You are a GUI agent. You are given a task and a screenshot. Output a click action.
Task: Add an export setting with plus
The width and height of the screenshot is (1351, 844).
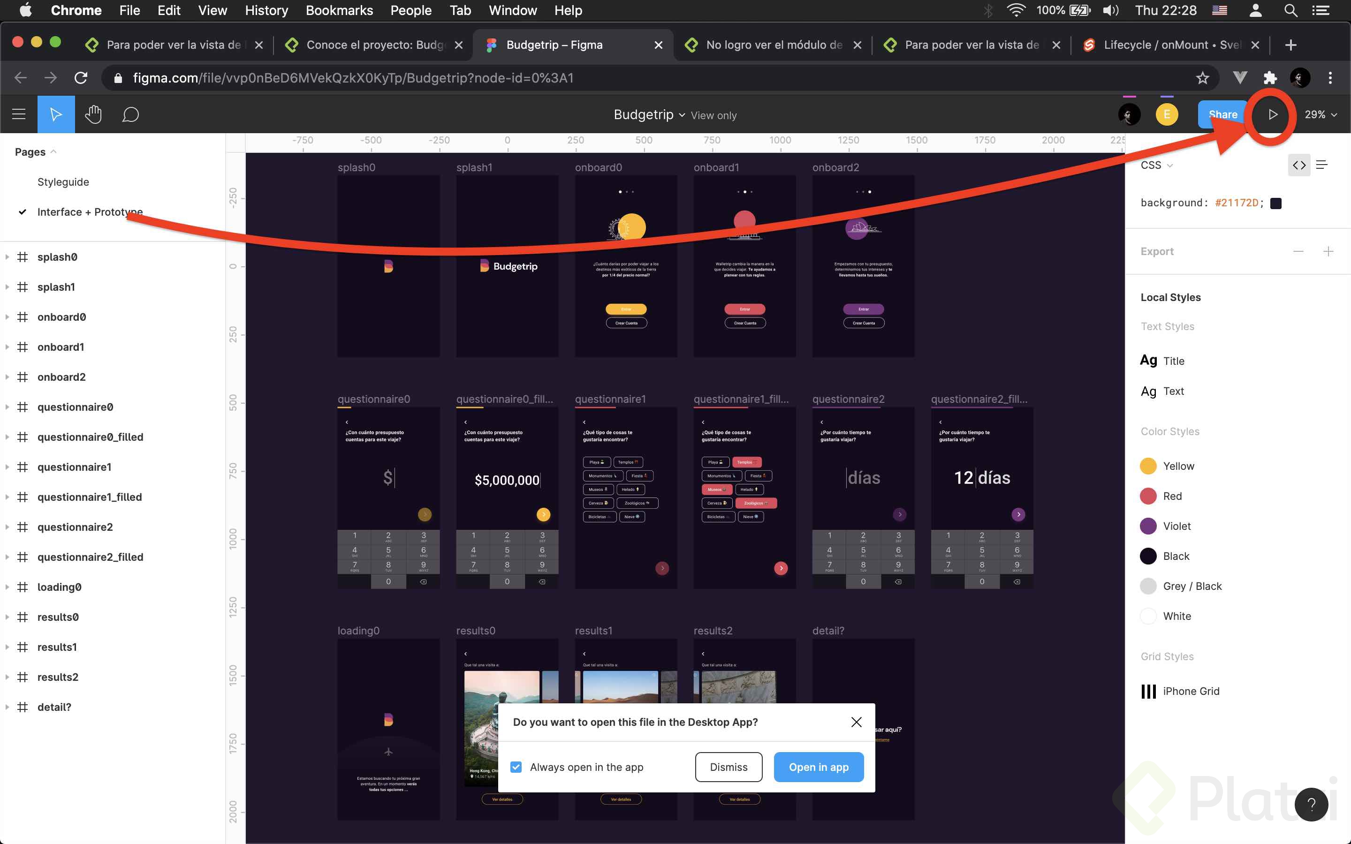[1328, 251]
